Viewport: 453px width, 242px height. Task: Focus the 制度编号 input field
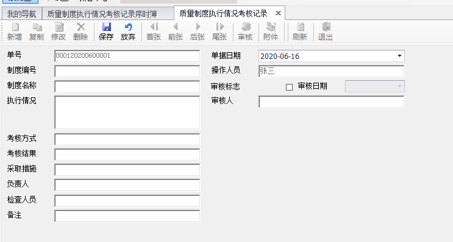(x=127, y=71)
